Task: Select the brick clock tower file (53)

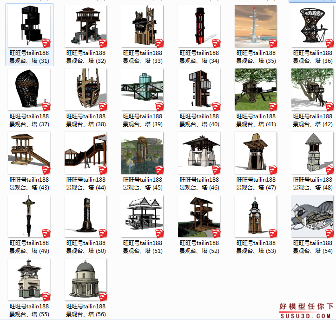Action: 256,216
